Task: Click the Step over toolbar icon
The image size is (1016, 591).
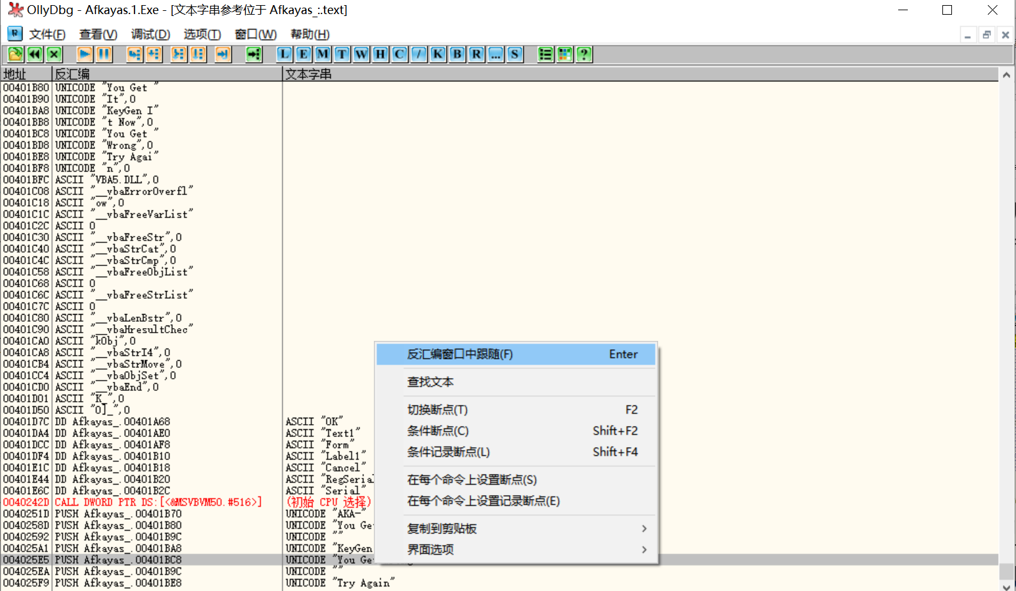Action: (154, 54)
